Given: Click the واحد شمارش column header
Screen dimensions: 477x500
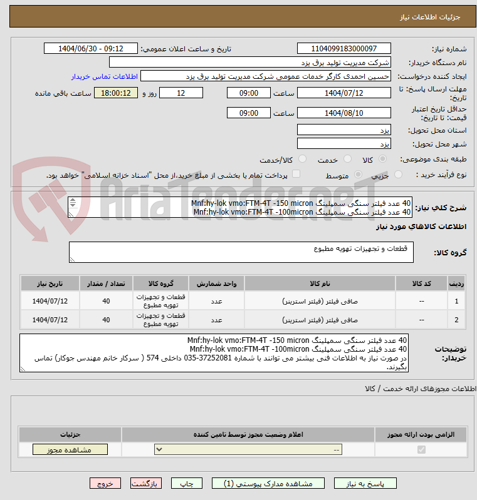Looking at the screenshot, I should click(216, 283).
